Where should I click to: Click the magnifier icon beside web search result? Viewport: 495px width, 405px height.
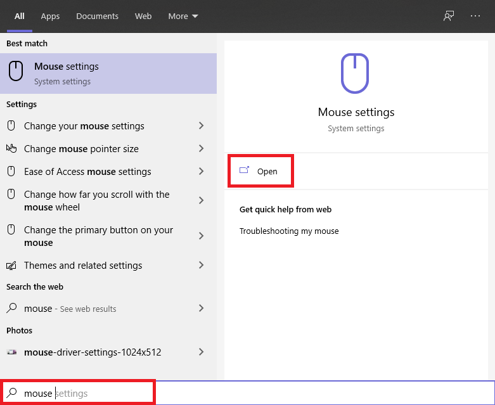11,309
